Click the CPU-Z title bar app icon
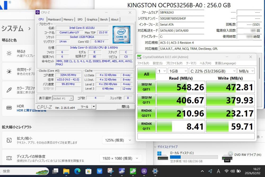 point(38,12)
